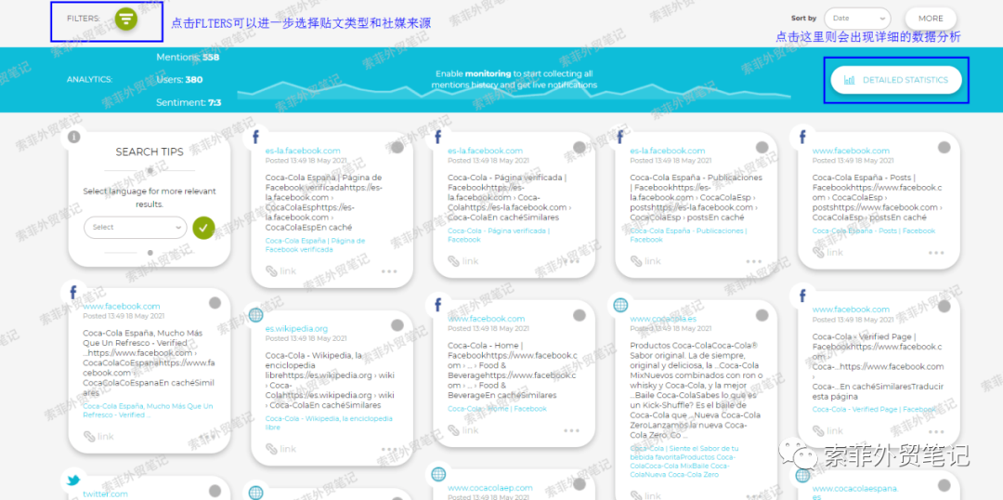
Task: Click the Twitter bird icon on twitter.com card
Action: (73, 480)
